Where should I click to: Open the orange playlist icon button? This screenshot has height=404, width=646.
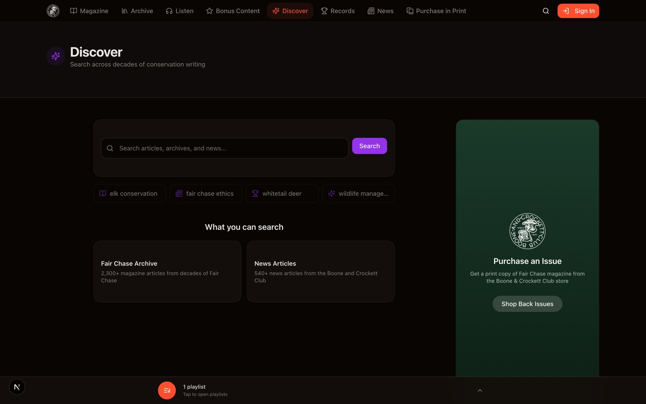click(167, 390)
